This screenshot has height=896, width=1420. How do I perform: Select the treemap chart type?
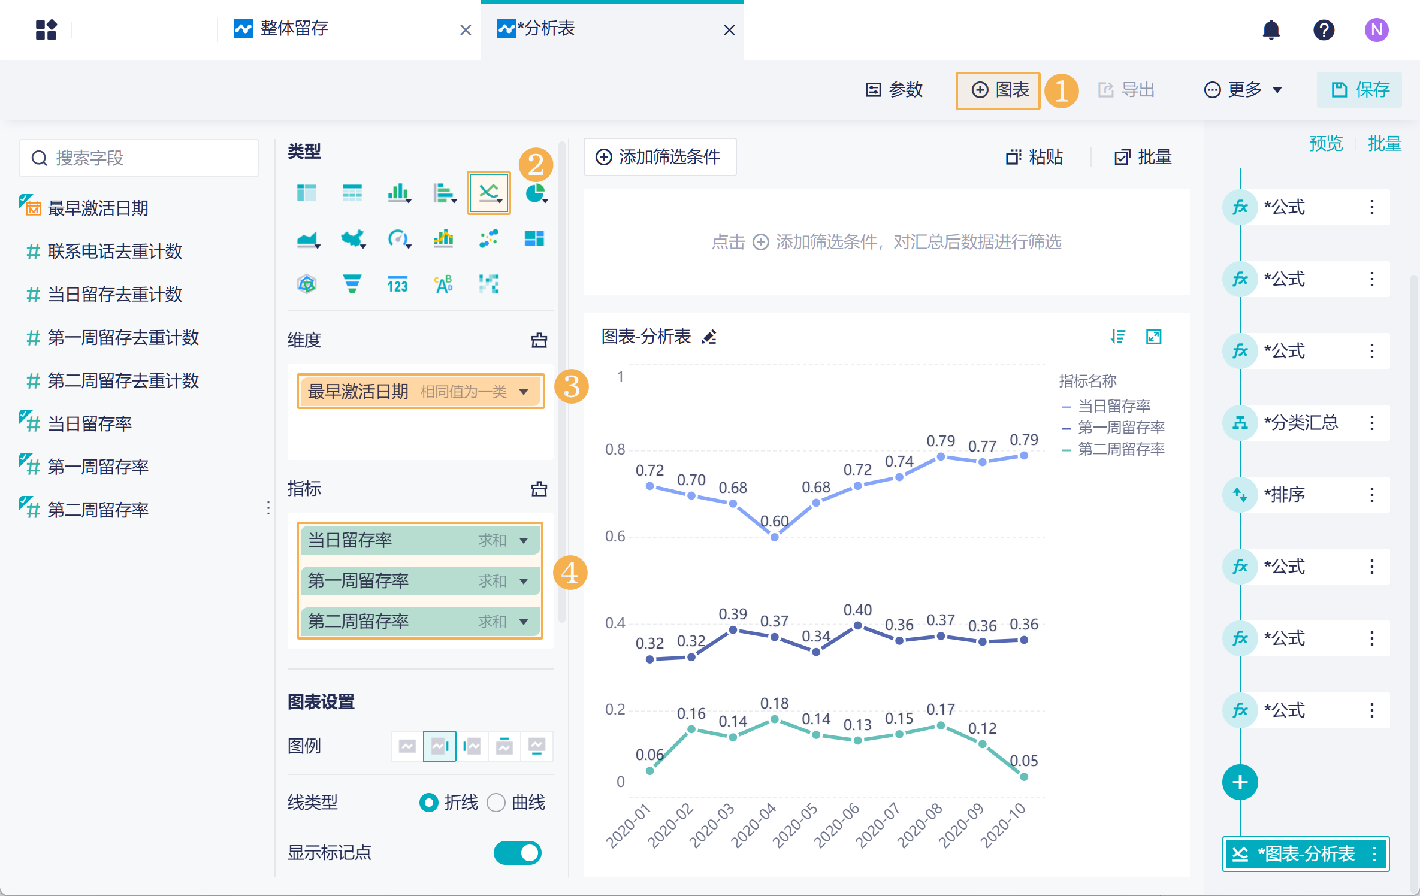pos(534,239)
